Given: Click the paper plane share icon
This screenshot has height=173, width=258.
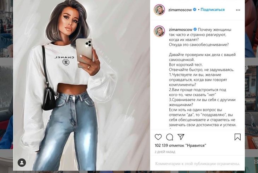Looking at the screenshot, I should (181, 137).
